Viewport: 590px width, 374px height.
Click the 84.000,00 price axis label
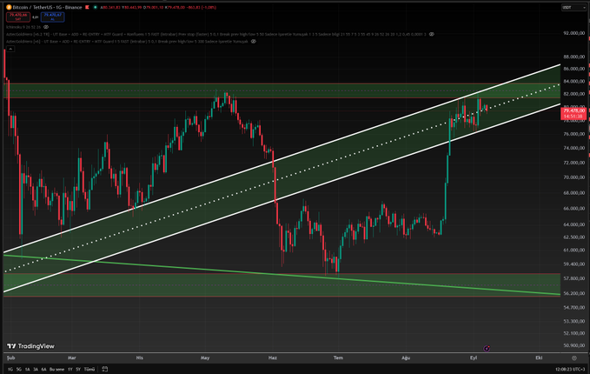573,82
